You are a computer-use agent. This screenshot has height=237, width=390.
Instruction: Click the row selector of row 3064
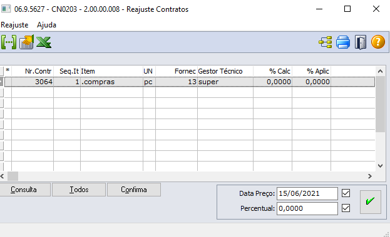pos(1,82)
